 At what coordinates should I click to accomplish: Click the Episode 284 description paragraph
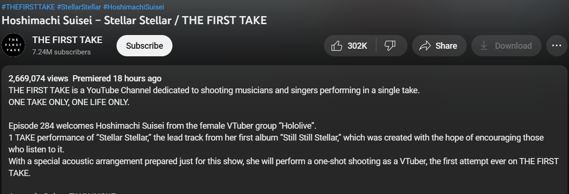(162, 126)
